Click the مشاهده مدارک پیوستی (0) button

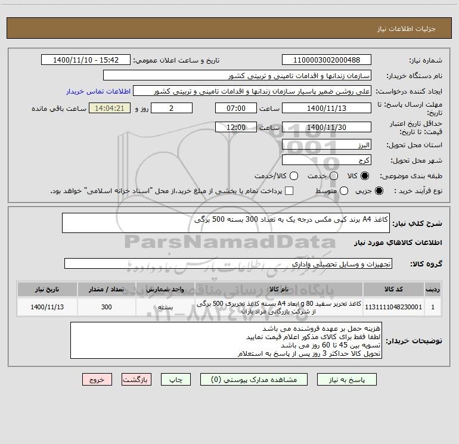(254, 380)
